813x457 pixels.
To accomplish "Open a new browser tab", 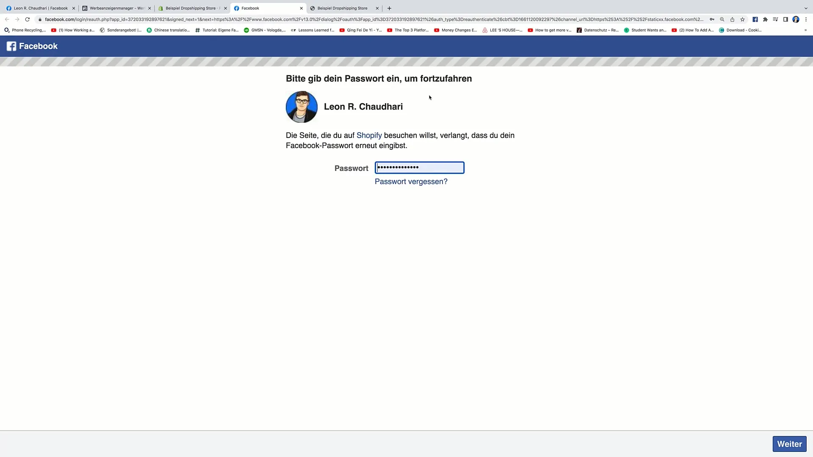I will pyautogui.click(x=389, y=8).
